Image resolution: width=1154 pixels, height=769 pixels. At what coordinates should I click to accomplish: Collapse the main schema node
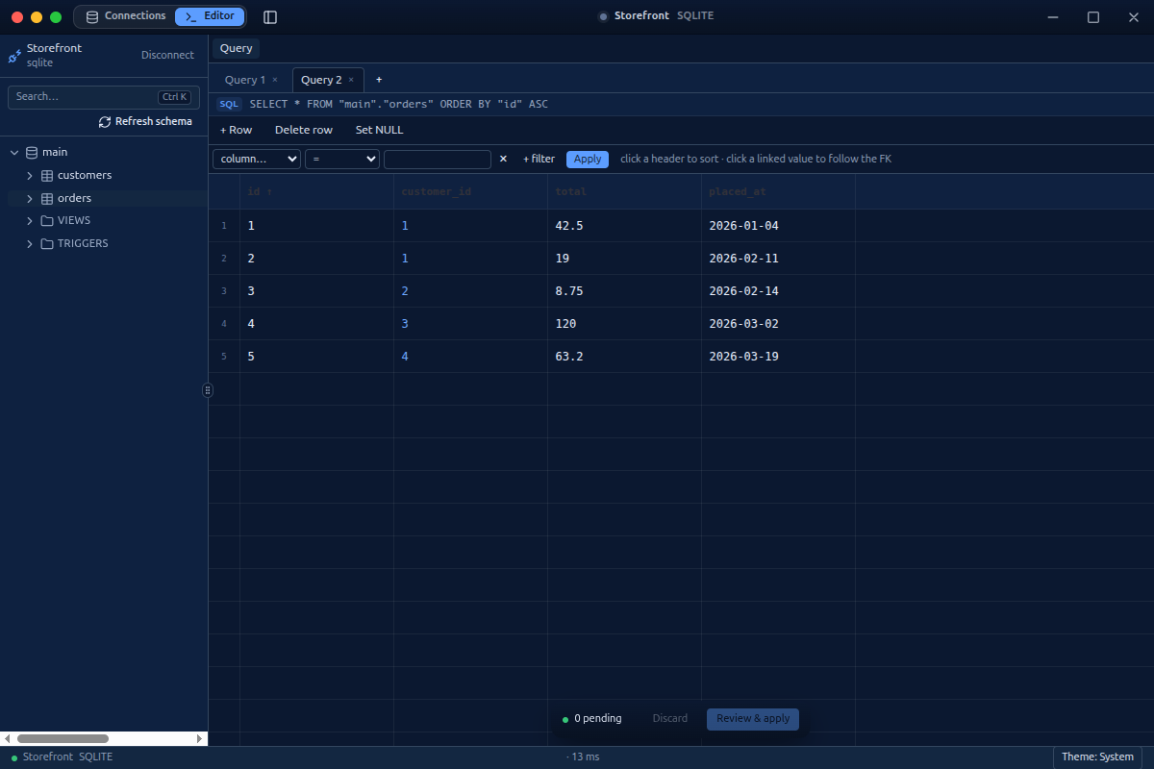point(14,152)
